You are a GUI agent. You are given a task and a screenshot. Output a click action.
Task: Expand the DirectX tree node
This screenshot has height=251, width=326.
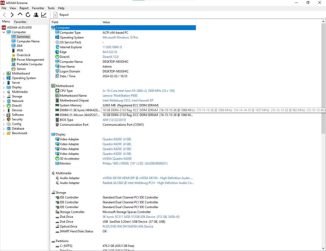pyautogui.click(x=4, y=106)
